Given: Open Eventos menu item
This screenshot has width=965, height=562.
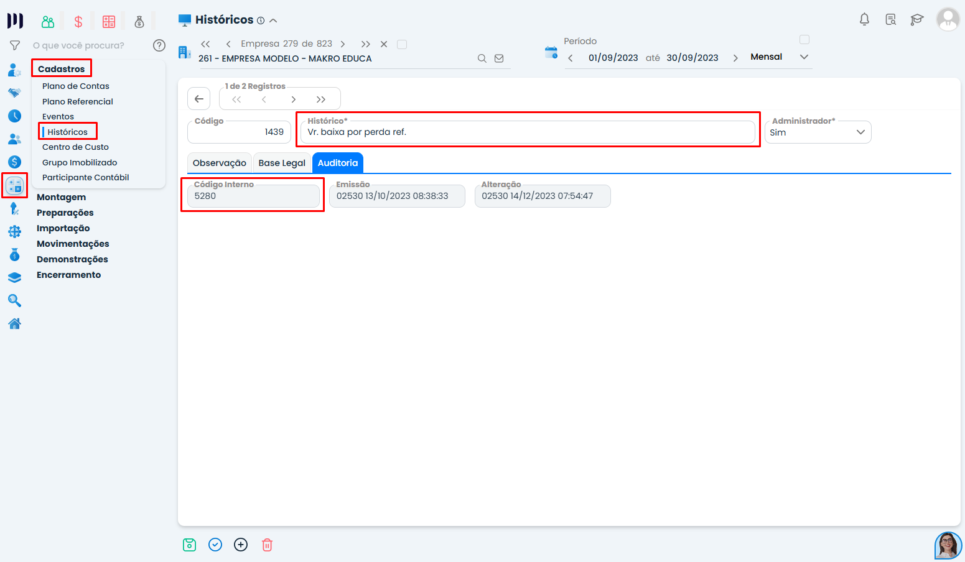Looking at the screenshot, I should pyautogui.click(x=58, y=116).
